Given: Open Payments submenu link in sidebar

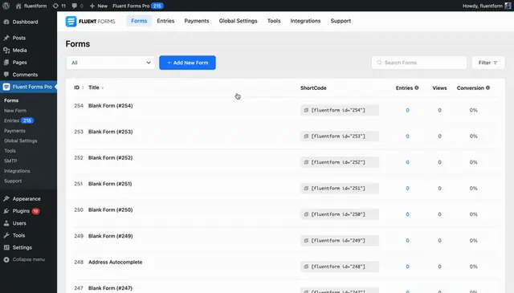Looking at the screenshot, I should point(14,131).
